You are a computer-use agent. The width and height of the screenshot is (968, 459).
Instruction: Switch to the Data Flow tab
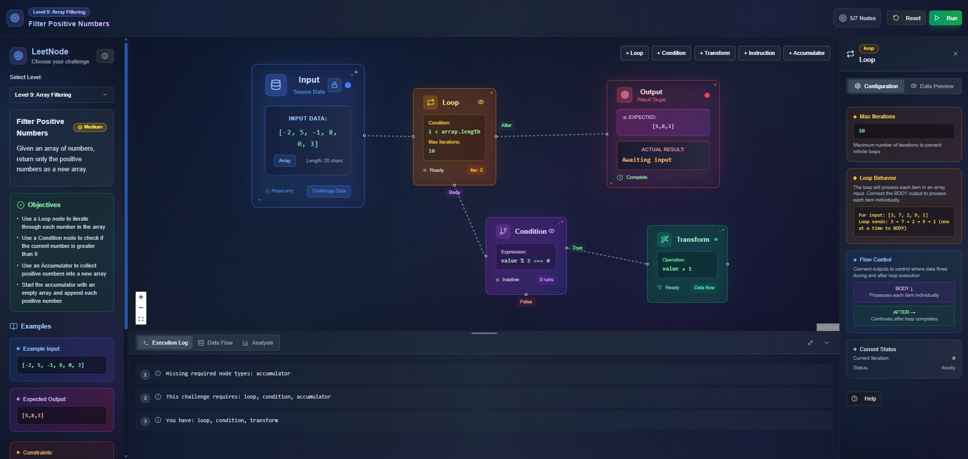coord(215,343)
